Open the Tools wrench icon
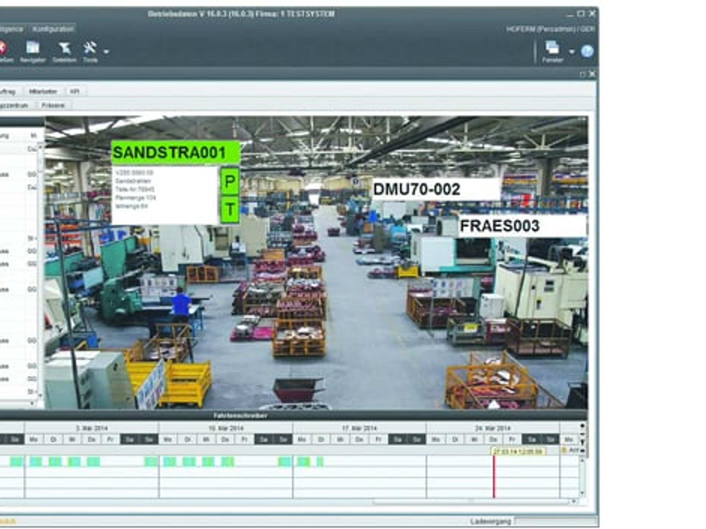The image size is (706, 529). pos(90,48)
